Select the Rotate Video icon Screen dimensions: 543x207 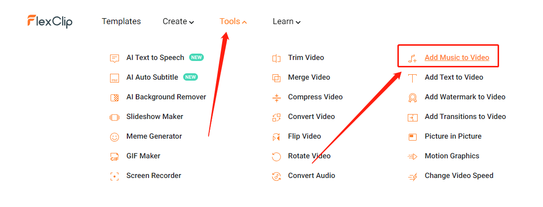[x=276, y=157]
